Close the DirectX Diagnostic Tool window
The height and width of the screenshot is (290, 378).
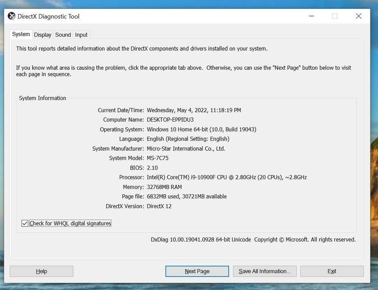pos(358,16)
